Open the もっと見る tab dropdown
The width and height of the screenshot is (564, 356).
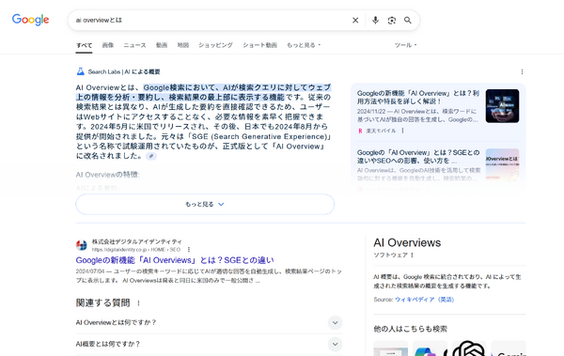coord(304,45)
